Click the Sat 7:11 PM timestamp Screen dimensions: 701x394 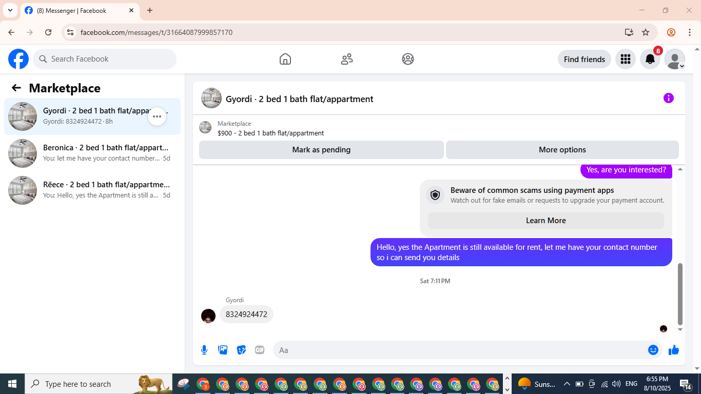435,281
